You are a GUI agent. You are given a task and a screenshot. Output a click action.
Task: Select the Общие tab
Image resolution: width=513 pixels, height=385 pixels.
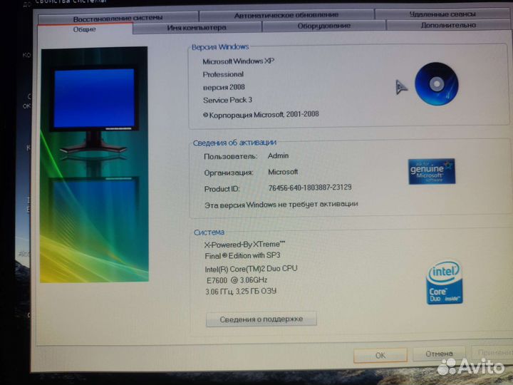[x=85, y=29]
